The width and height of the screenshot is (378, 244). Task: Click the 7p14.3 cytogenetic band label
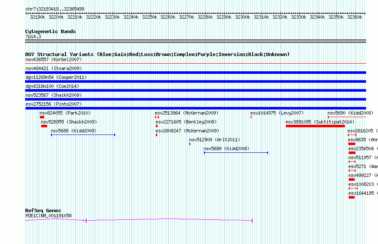33,36
